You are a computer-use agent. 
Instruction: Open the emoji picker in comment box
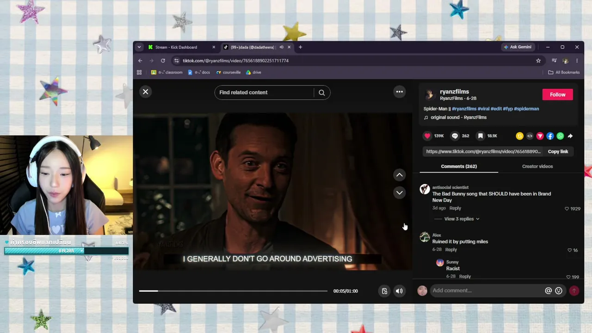[559, 290]
